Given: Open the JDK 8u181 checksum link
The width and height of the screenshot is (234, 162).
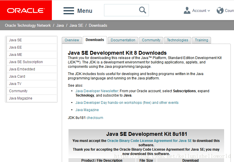Looking at the screenshot, I should (95, 118).
